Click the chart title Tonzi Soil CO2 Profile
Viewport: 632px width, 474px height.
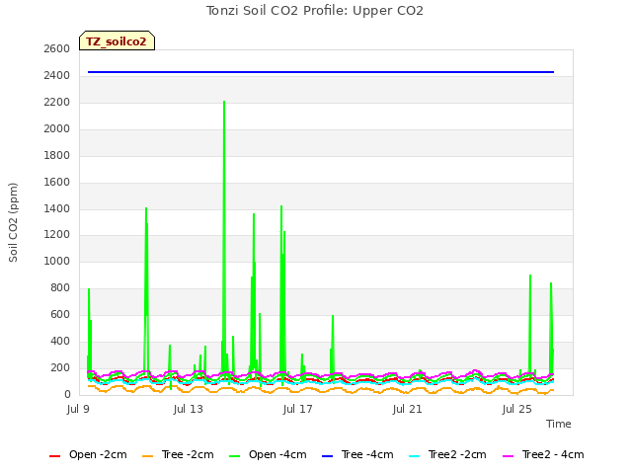pos(315,11)
